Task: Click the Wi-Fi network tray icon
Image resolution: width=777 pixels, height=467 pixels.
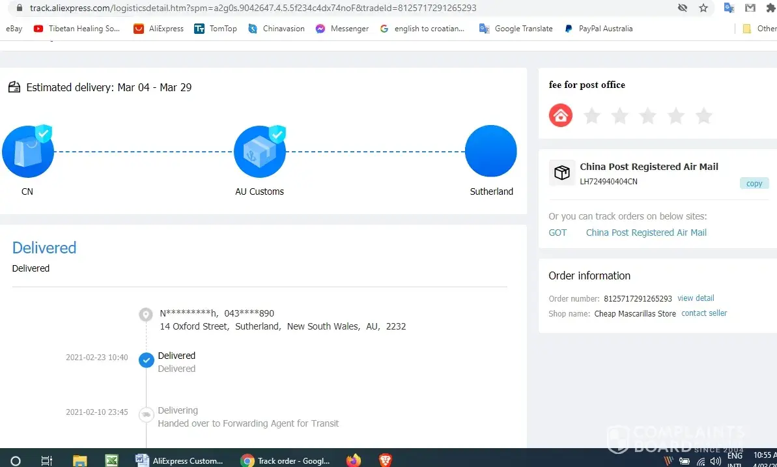Action: pos(701,462)
